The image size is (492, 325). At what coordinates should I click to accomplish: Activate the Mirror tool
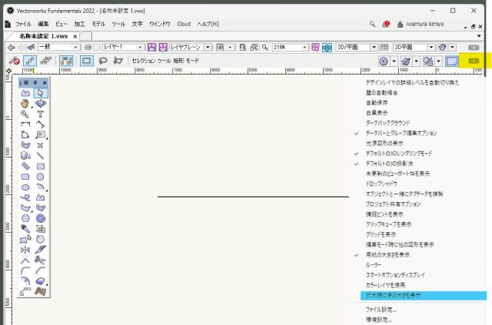tap(25, 249)
